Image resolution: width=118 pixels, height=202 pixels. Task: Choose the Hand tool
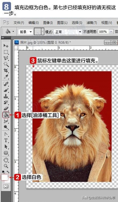pos(6,160)
